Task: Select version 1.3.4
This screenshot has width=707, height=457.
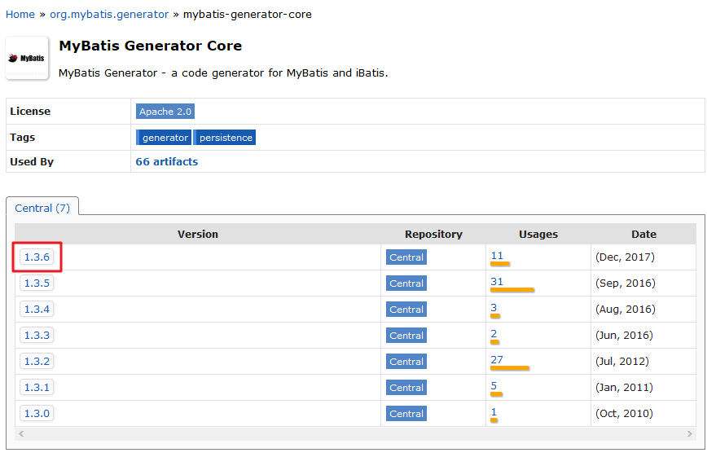Action: click(x=37, y=310)
